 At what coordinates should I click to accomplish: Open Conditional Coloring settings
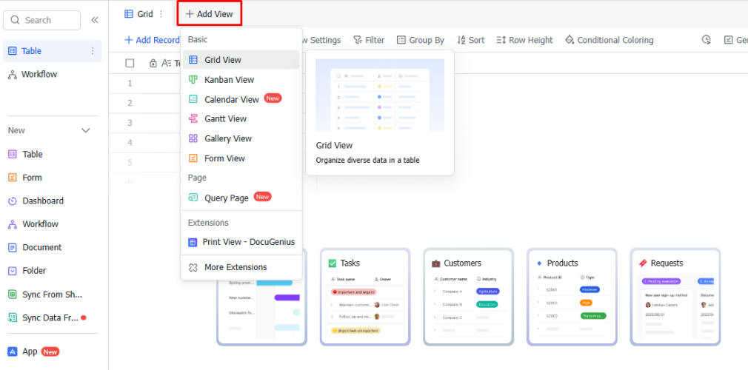[609, 40]
